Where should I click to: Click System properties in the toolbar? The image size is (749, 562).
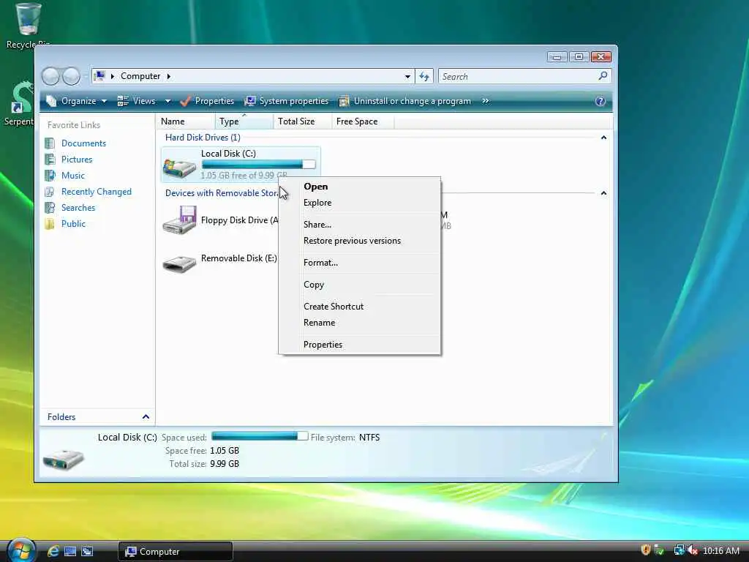(x=287, y=101)
